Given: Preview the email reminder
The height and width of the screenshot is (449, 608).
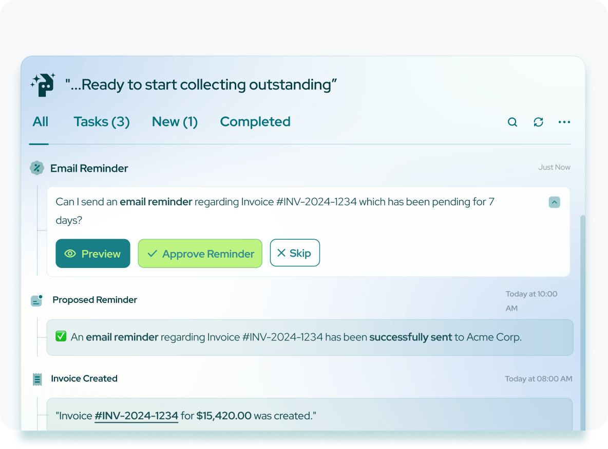Looking at the screenshot, I should coord(93,254).
